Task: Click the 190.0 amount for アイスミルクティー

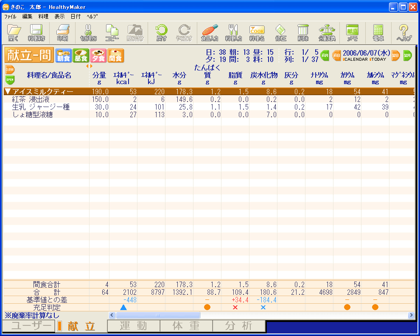Action: [100, 92]
